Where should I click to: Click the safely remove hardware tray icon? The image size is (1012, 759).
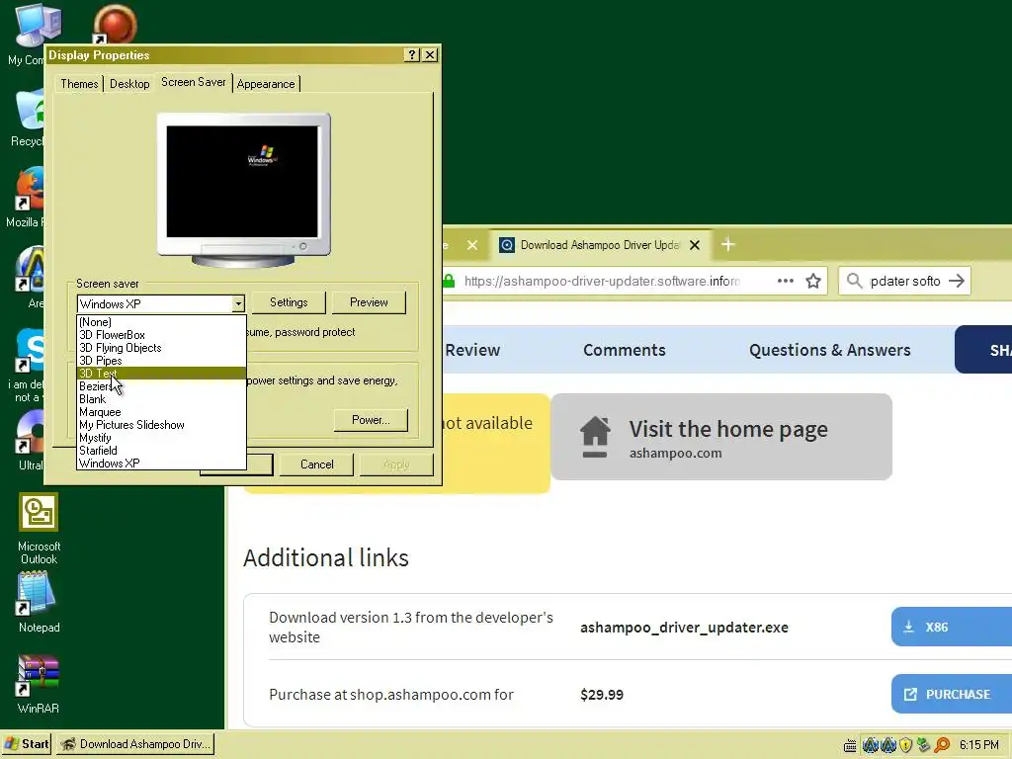click(x=924, y=745)
